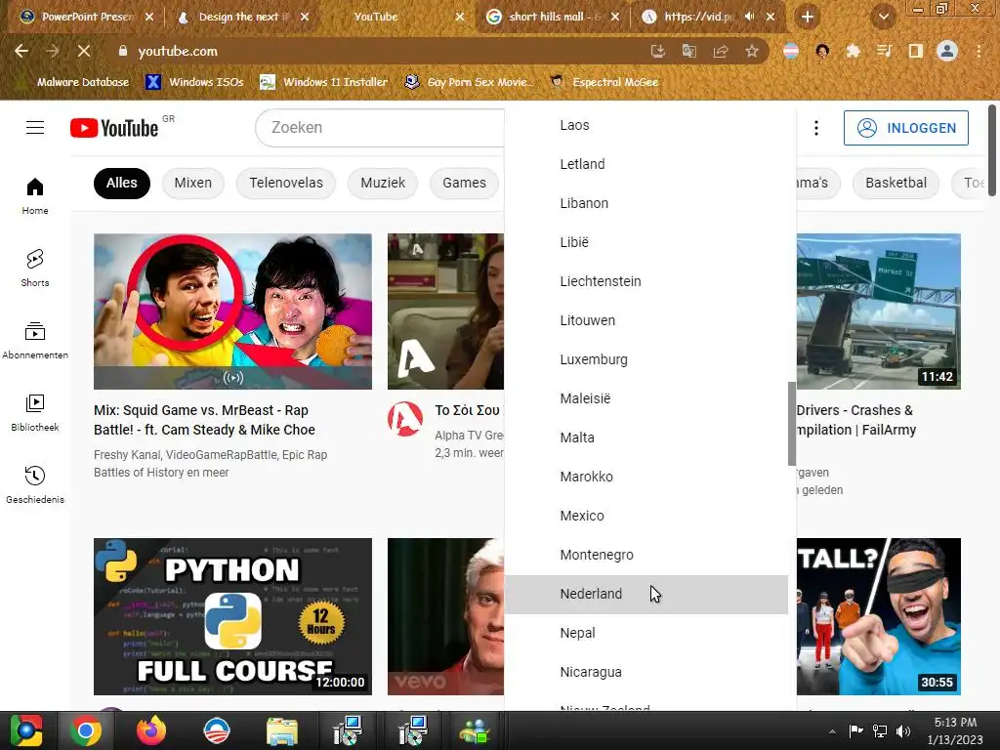The width and height of the screenshot is (1000, 750).
Task: Switch to the short hills mall tab
Action: coord(553,17)
